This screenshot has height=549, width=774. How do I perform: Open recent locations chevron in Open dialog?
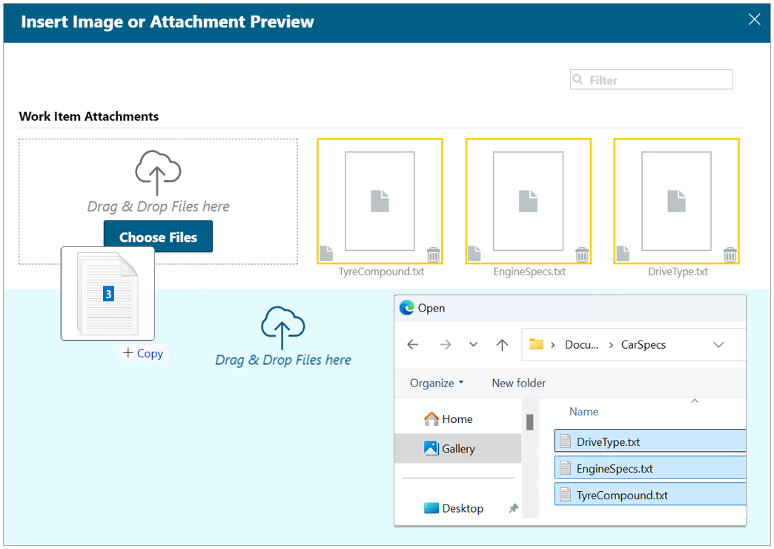(x=474, y=344)
